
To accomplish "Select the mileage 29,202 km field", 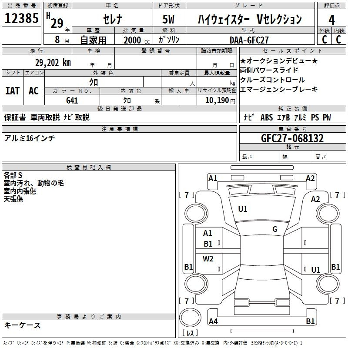I will click(52, 63).
